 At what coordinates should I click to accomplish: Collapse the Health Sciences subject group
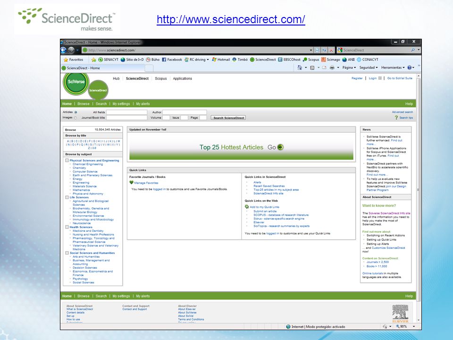pyautogui.click(x=67, y=227)
